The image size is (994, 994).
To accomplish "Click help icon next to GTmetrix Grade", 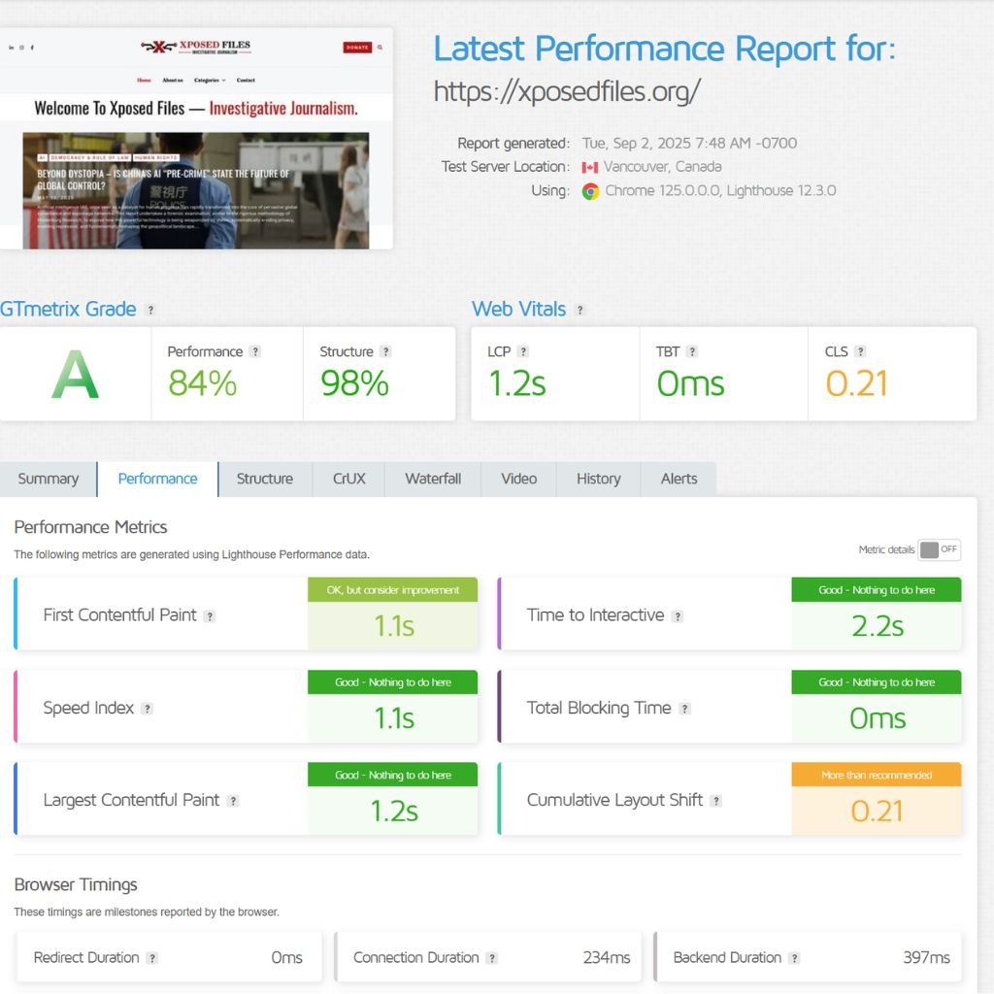I will point(150,311).
